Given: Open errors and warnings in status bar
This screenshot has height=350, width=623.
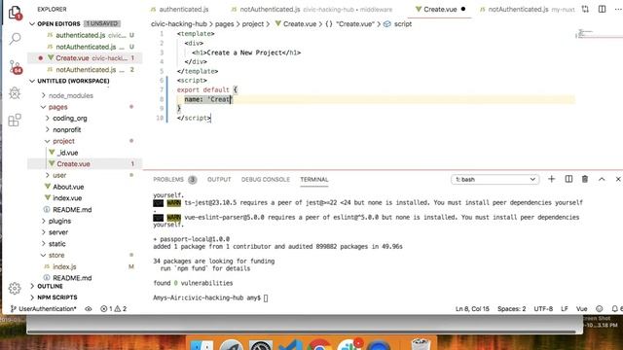Looking at the screenshot, I should point(114,309).
